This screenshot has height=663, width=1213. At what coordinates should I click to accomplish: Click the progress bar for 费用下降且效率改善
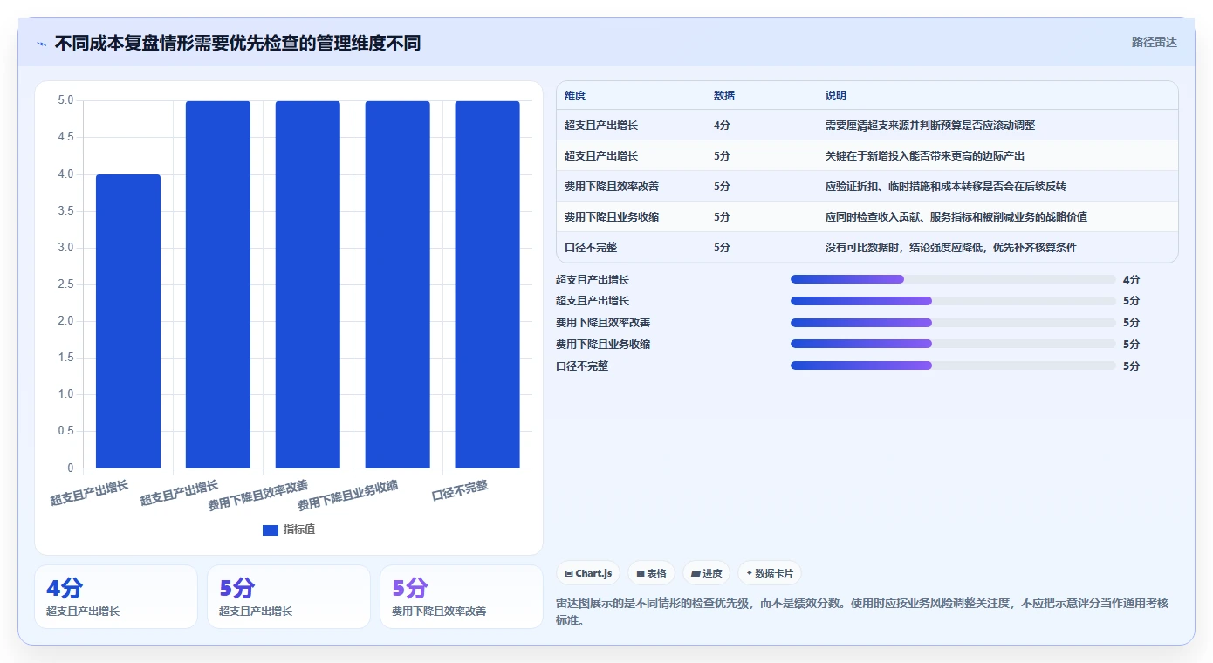point(953,323)
